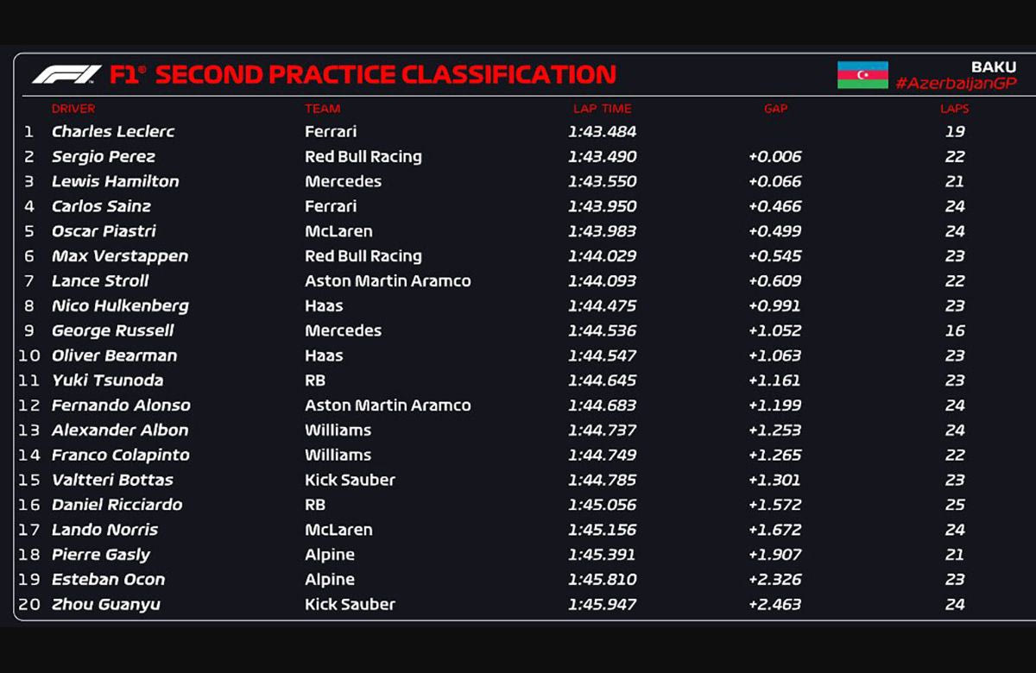Image resolution: width=1036 pixels, height=673 pixels.
Task: Click the LAP TIME column header
Action: 602,109
